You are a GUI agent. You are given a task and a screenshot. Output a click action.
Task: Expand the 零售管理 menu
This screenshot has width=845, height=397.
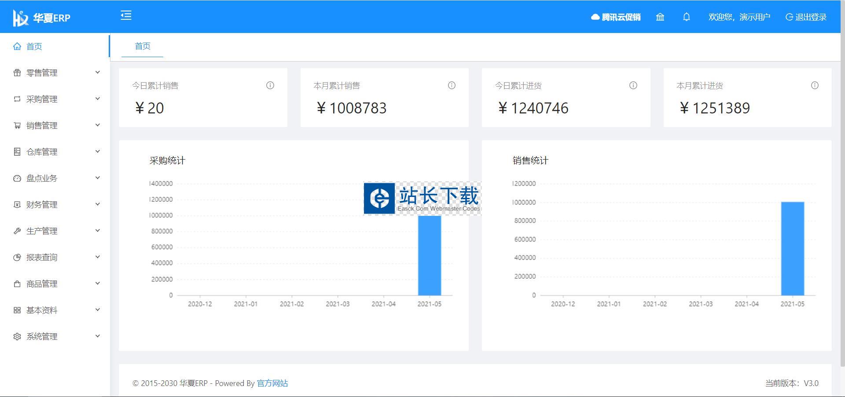coord(55,73)
